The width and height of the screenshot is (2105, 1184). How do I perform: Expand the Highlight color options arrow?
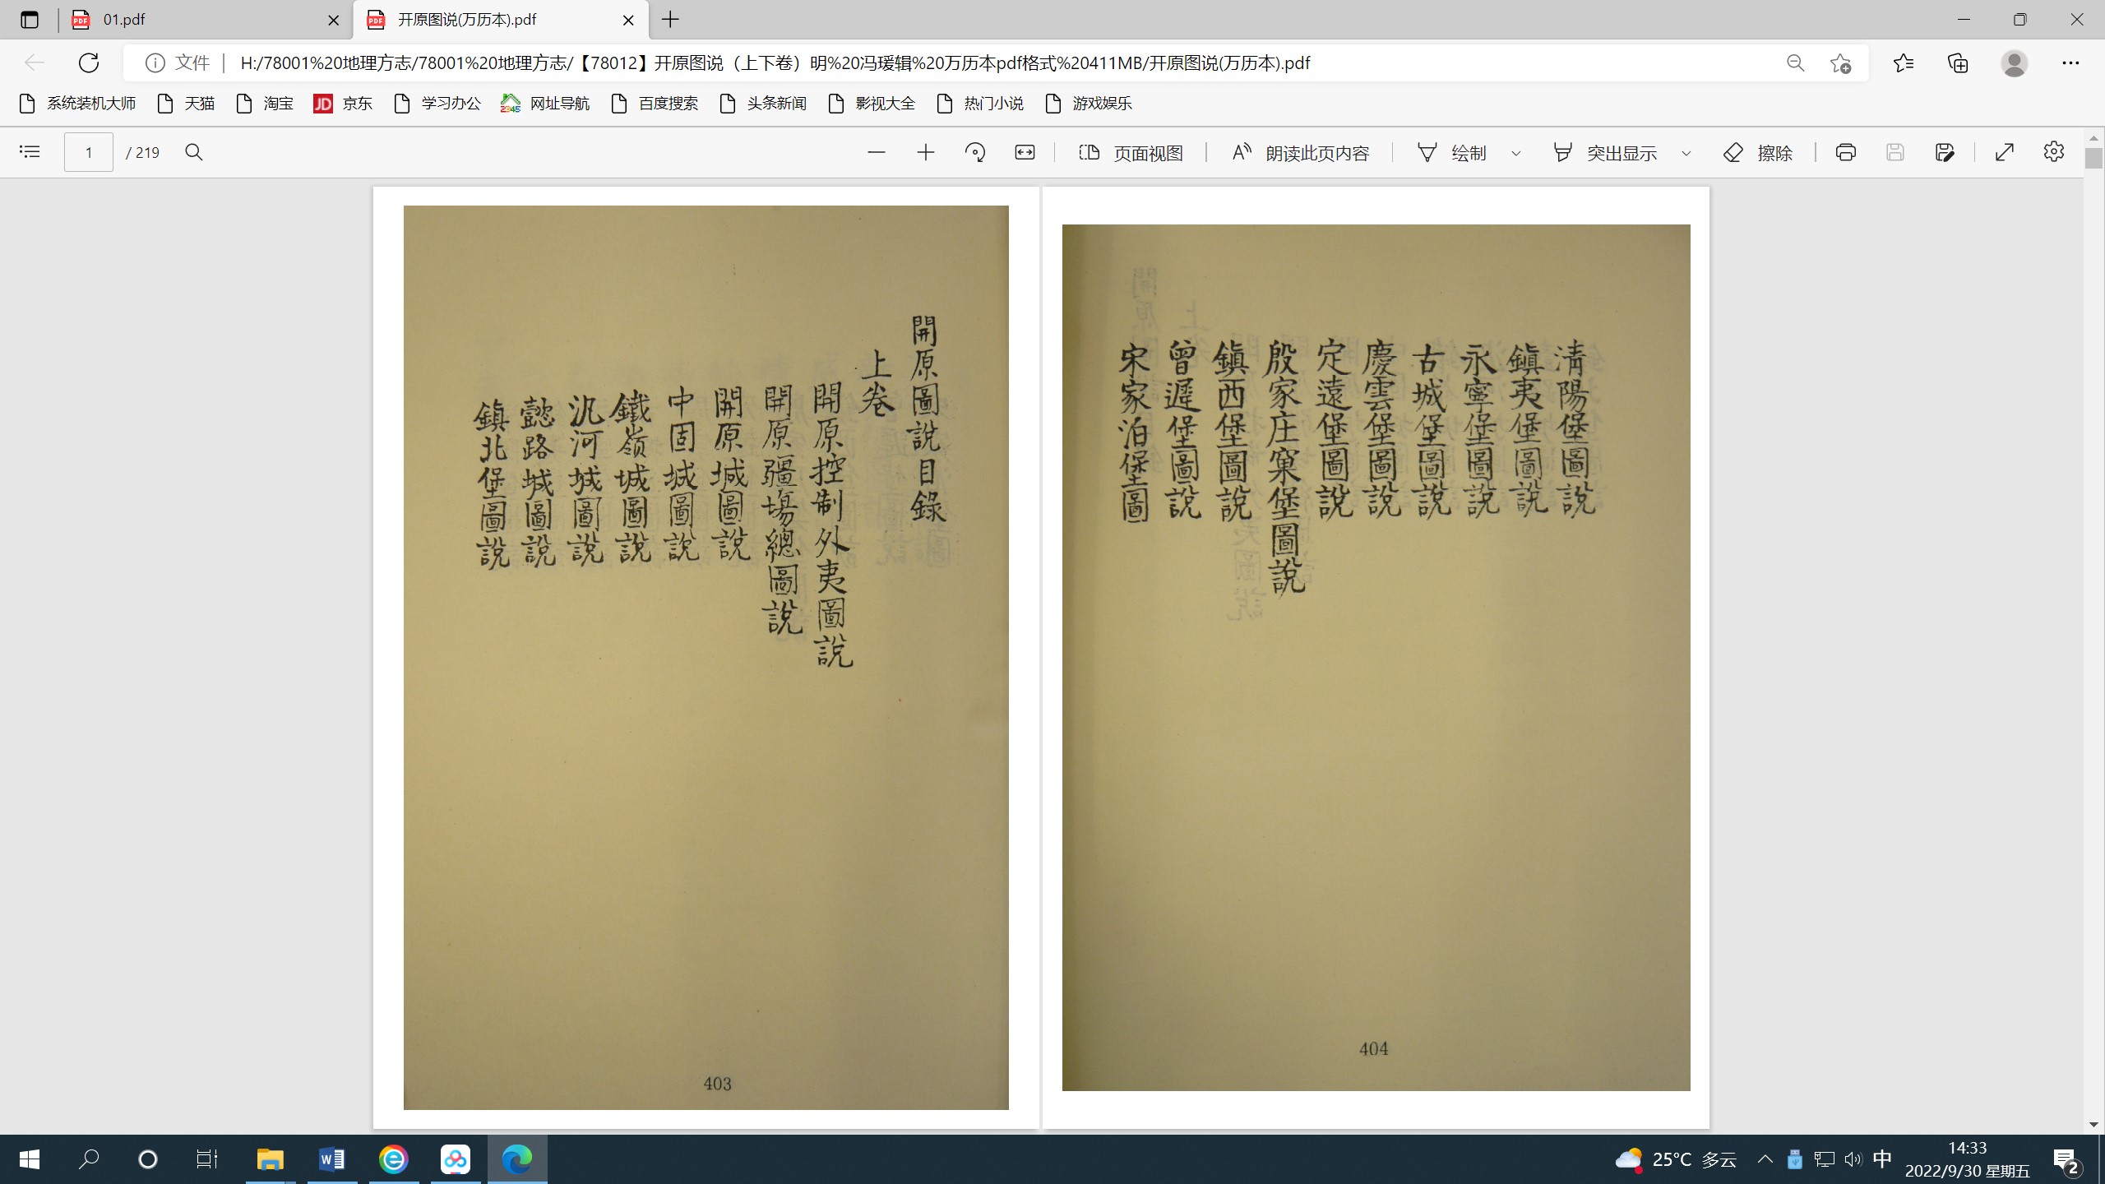tap(1686, 153)
